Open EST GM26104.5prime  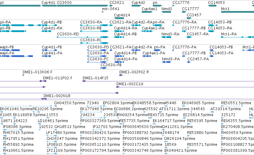point(179,139)
